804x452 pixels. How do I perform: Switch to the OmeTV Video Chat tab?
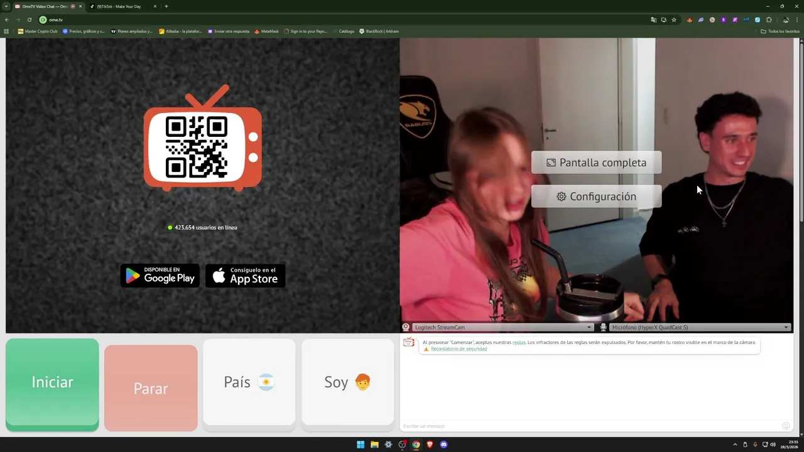(49, 6)
